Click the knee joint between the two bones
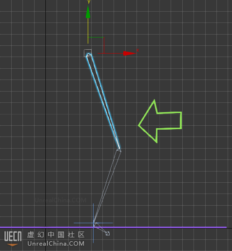The width and height of the screenshot is (232, 251). [119, 150]
